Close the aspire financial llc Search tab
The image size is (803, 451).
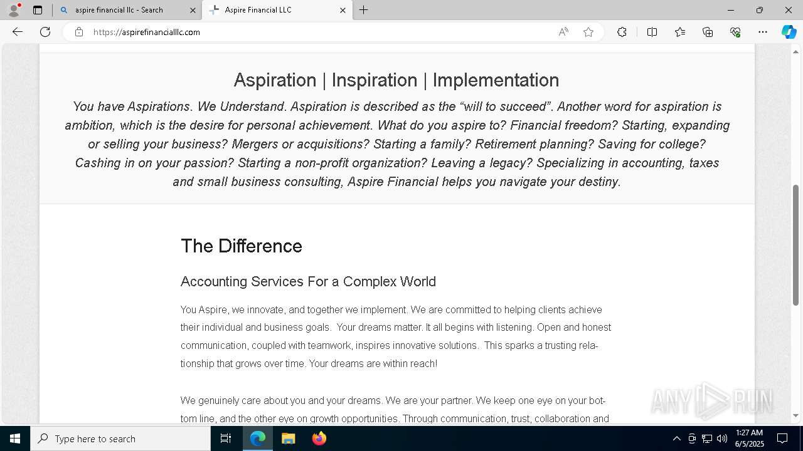pos(193,10)
